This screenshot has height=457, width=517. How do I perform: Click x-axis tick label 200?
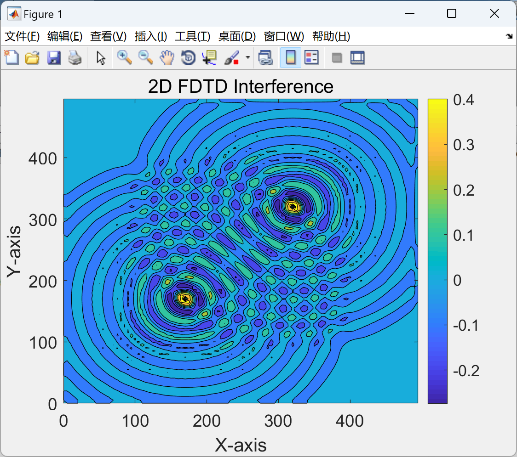(x=207, y=421)
